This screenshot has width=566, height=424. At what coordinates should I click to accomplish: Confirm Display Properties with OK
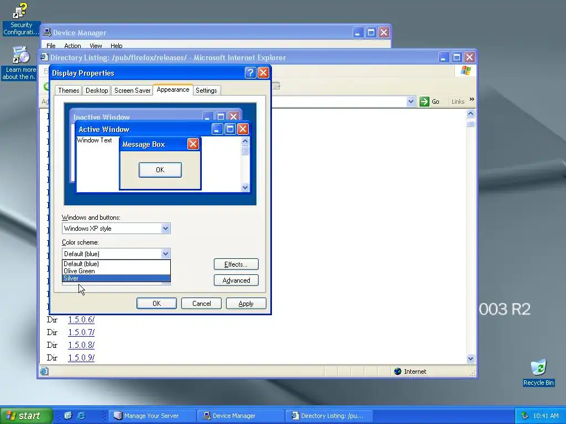(x=156, y=303)
